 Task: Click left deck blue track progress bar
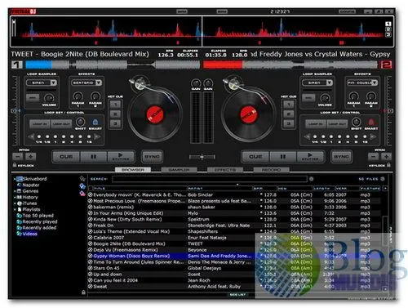pyautogui.click(x=39, y=65)
